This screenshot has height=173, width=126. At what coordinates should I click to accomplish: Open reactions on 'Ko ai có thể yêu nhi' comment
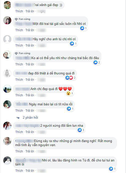[x=97, y=62]
